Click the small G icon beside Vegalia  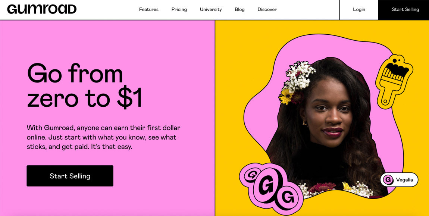(x=388, y=180)
